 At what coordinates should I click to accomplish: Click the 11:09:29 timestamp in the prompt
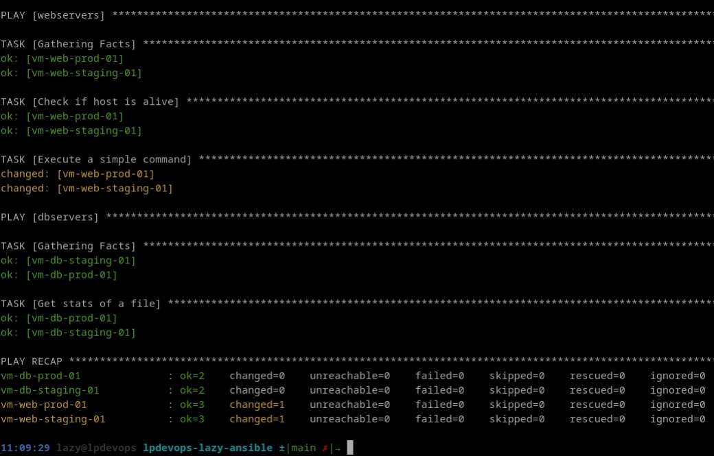(x=25, y=448)
